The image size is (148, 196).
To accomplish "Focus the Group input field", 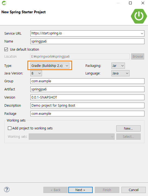I will (87, 81).
